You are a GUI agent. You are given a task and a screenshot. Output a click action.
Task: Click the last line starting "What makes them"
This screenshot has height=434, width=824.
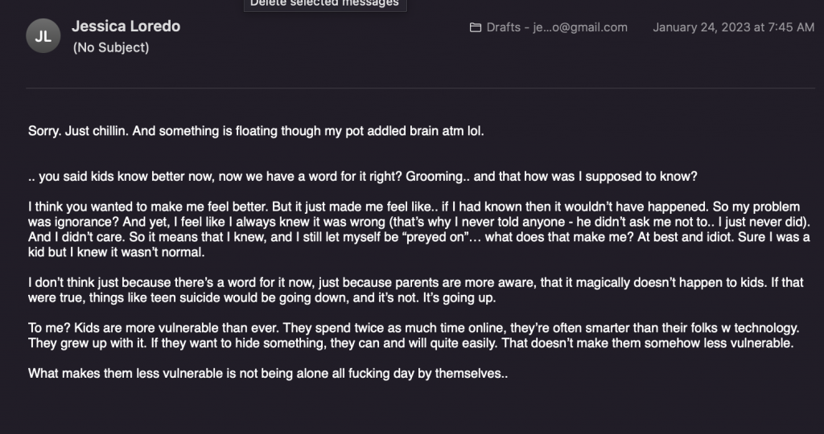tap(268, 374)
